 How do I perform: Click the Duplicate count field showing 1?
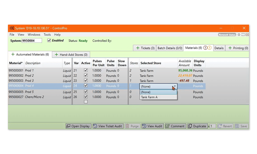[213, 126]
